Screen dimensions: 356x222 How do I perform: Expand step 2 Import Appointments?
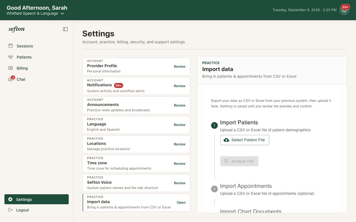(246, 186)
